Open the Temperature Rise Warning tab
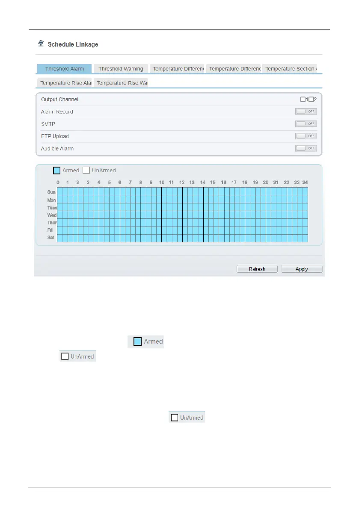The width and height of the screenshot is (359, 509). (x=122, y=83)
